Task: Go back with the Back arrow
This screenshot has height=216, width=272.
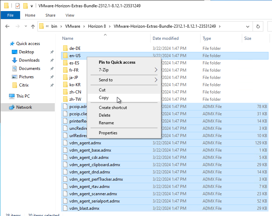Action: (7, 26)
